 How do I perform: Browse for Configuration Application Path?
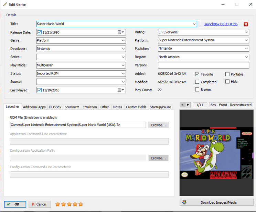click(158, 158)
